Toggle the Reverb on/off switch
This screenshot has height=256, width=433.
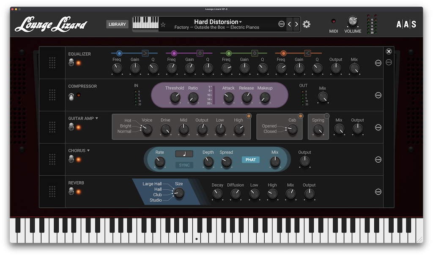click(71, 191)
